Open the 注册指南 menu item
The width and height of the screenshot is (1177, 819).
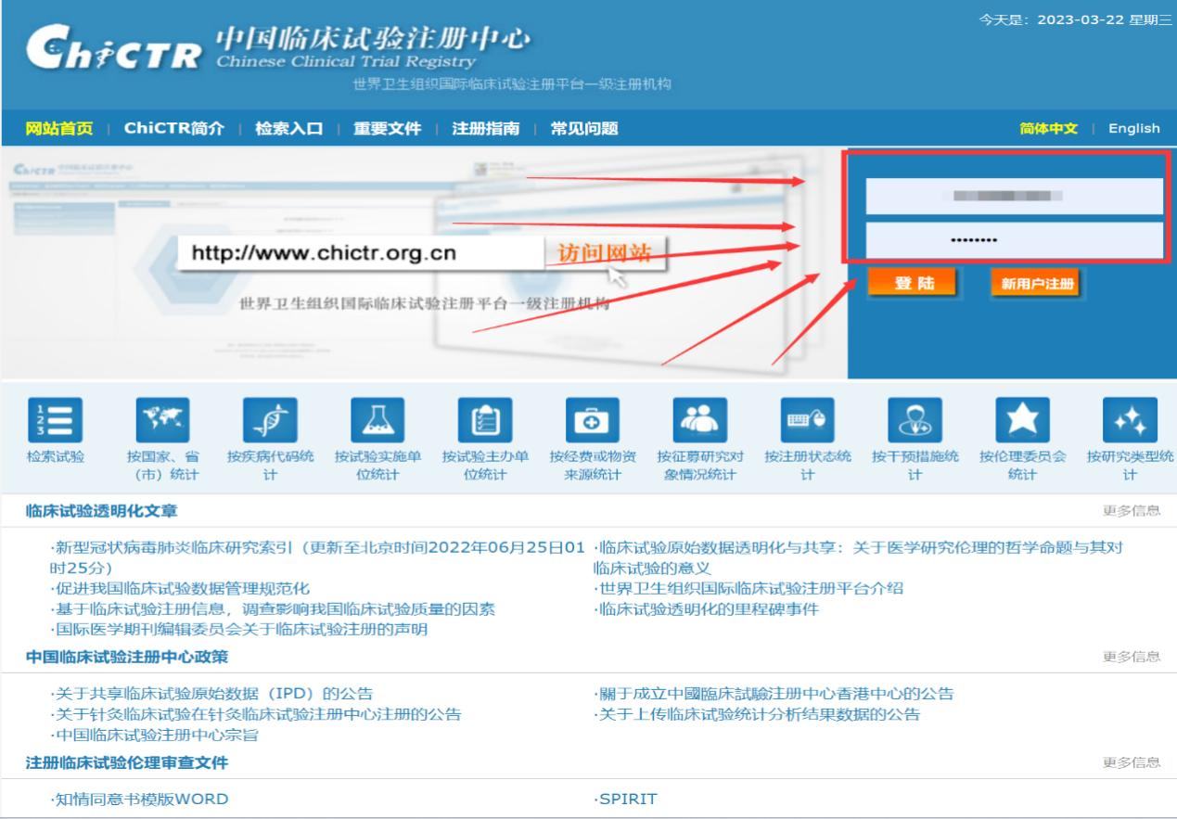[485, 129]
